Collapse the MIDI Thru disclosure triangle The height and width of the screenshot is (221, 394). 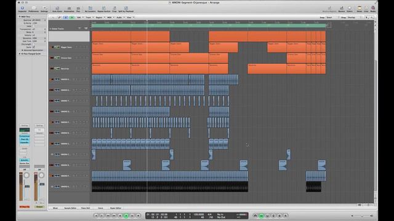point(20,17)
